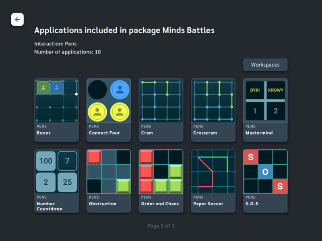322x241 pixels.
Task: Open the Paper Soccer game thumbnail
Action: pyautogui.click(x=213, y=172)
